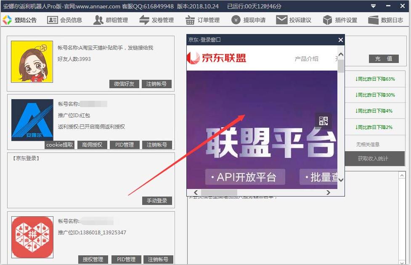Click the QR code icon on the JD banner
Screen dimensions: 411x265
tap(323, 121)
